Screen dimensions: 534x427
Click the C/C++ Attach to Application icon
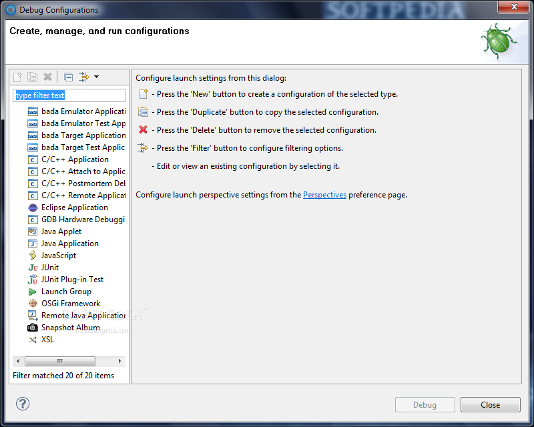[33, 171]
